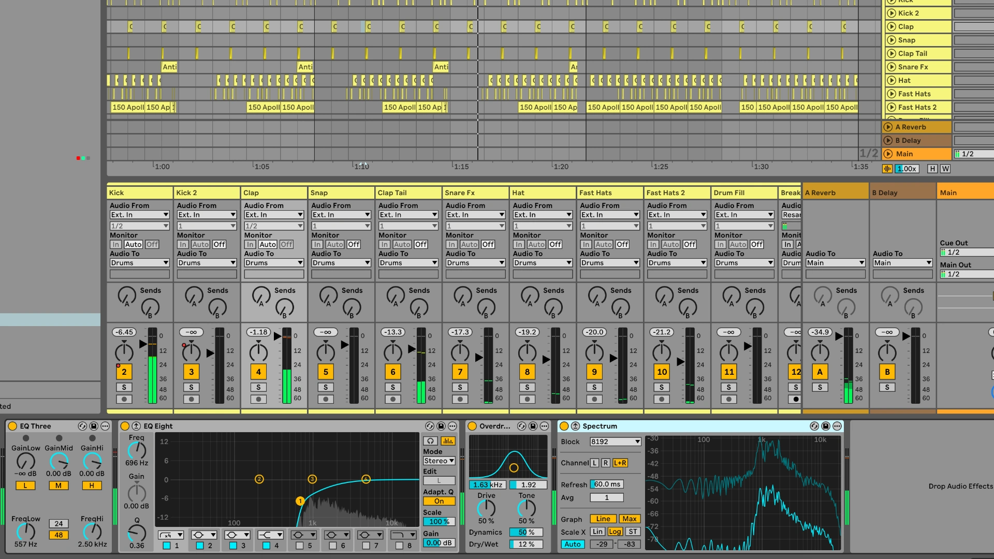
Task: Solo the Hat track
Action: point(527,387)
